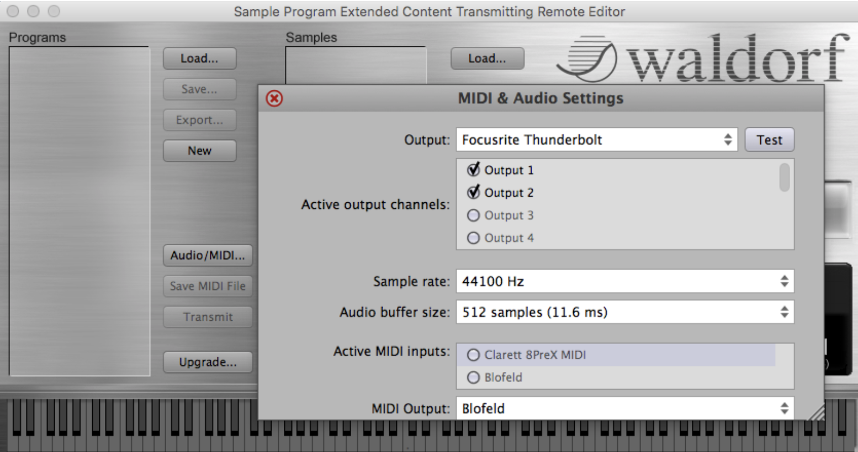This screenshot has width=858, height=452.
Task: Enable Blofeld as MIDI input
Action: click(x=473, y=378)
